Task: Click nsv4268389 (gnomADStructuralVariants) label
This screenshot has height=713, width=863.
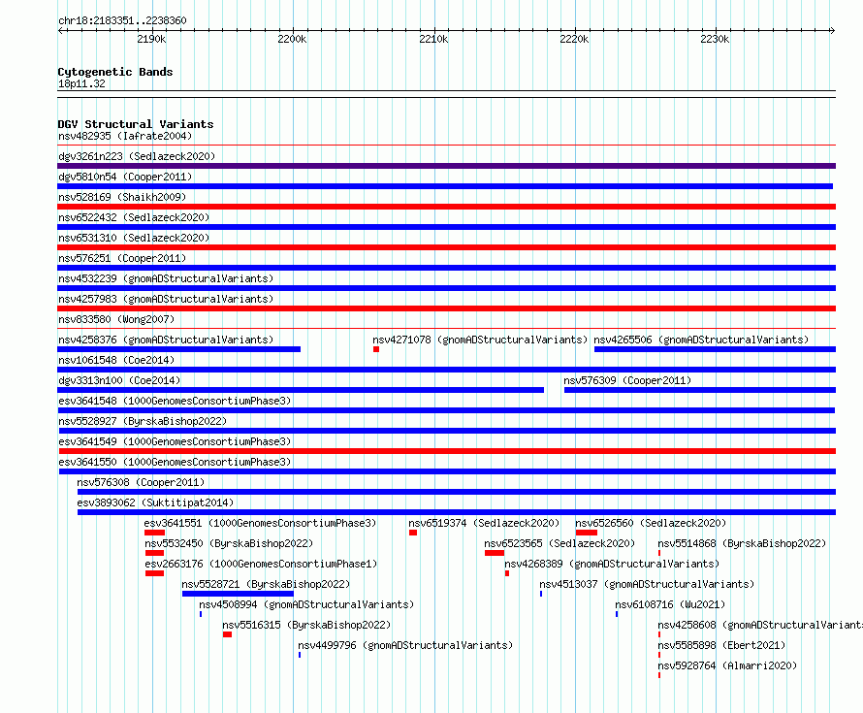Action: 612,564
